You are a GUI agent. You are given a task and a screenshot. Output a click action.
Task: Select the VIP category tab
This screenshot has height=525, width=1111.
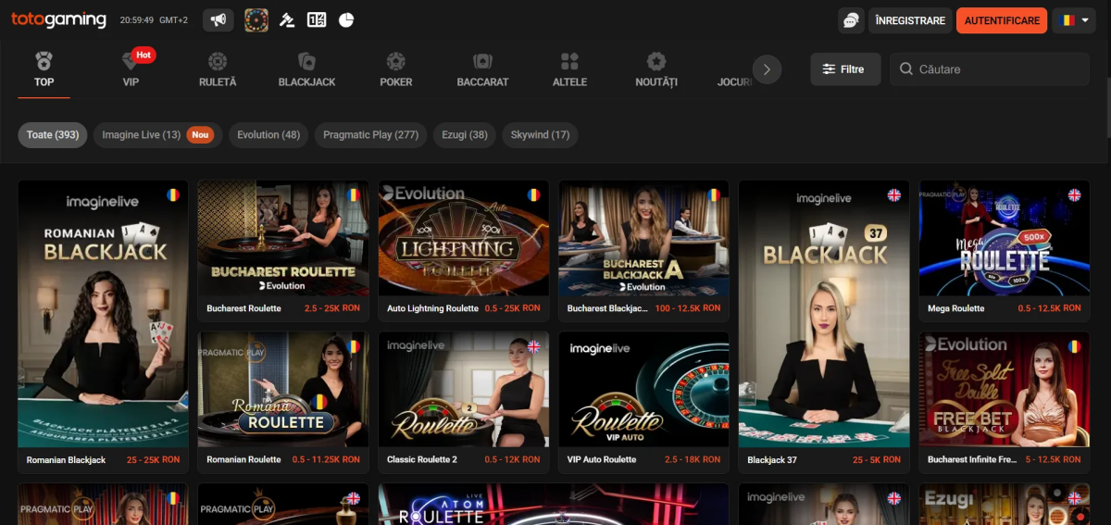click(131, 69)
